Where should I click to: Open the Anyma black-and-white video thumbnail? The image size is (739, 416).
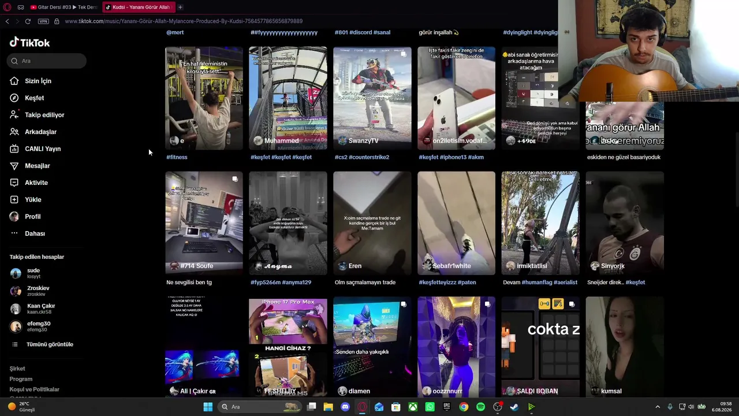pyautogui.click(x=288, y=223)
